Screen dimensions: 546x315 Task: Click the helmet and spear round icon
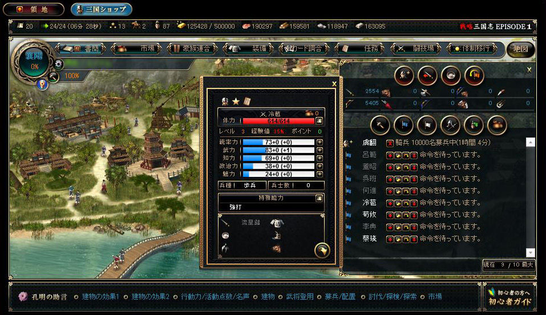tap(450, 125)
